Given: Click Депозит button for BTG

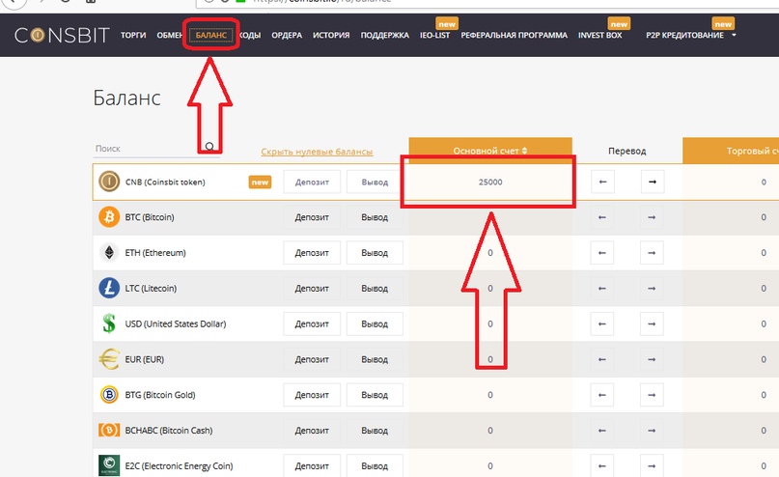Looking at the screenshot, I should [x=312, y=395].
